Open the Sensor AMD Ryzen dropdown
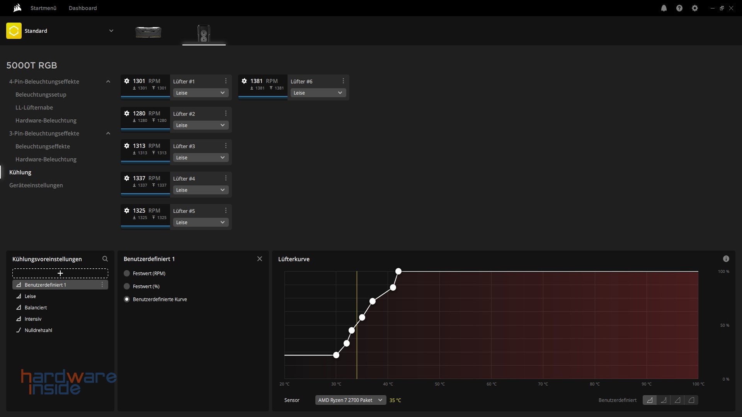742x417 pixels. point(350,400)
